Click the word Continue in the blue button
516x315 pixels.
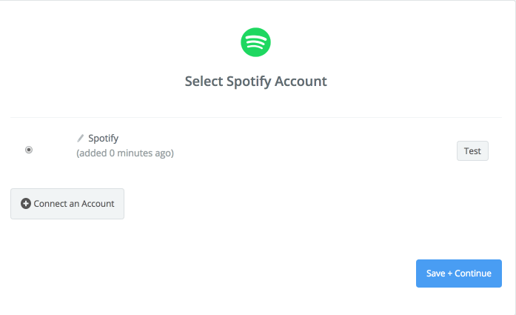tap(473, 273)
